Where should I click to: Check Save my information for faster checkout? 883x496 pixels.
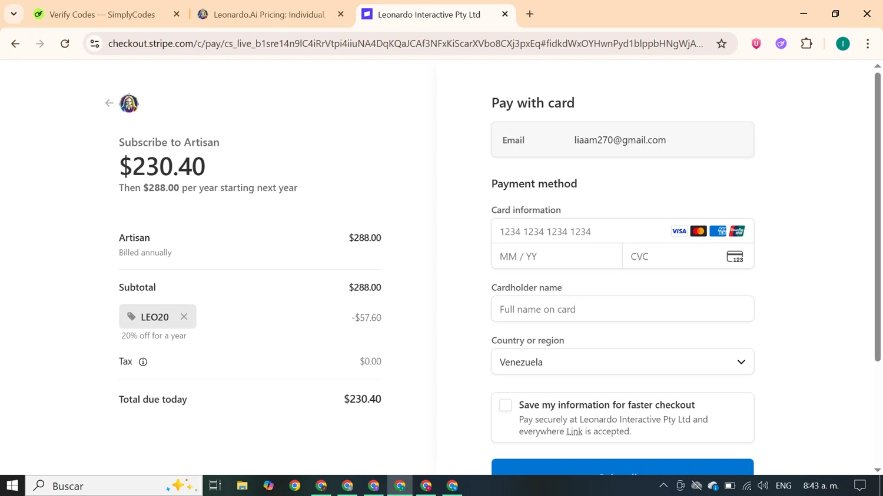[x=505, y=405]
